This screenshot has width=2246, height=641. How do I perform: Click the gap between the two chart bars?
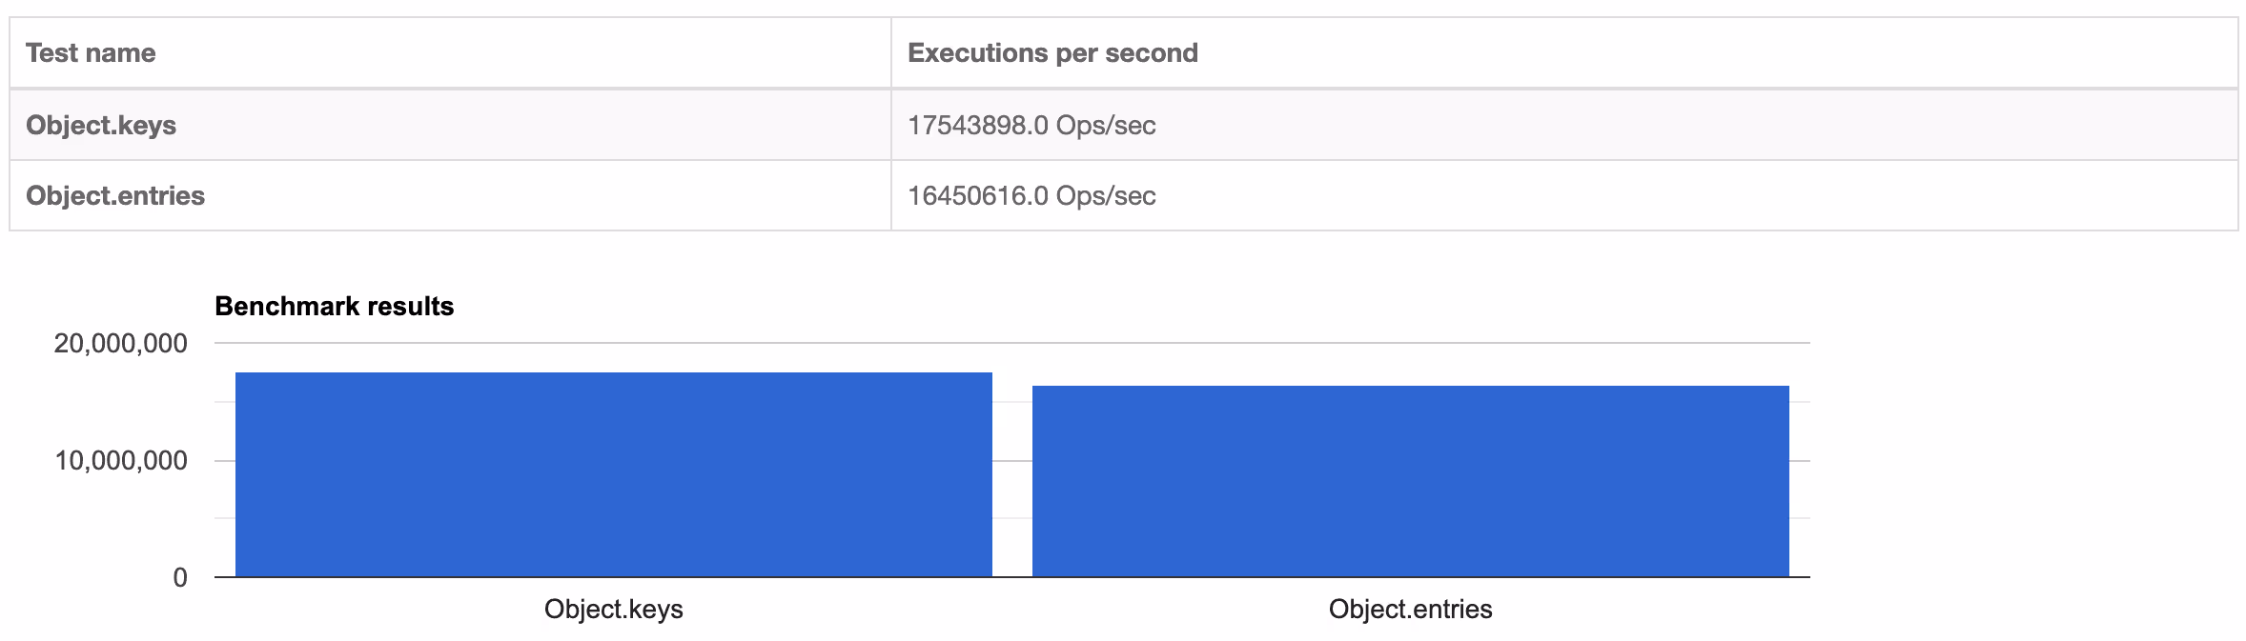click(1012, 476)
